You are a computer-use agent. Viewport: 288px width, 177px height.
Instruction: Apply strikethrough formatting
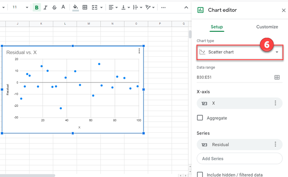coord(54,7)
